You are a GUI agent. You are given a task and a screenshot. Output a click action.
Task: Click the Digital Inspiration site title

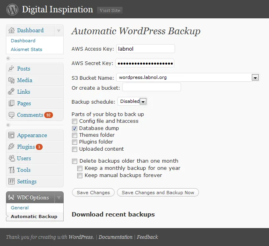click(x=57, y=10)
